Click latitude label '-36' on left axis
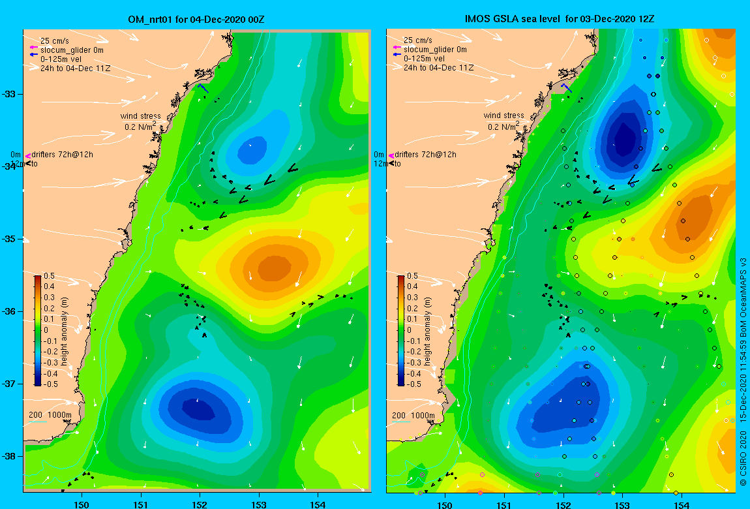Viewport: 750px width, 509px height. [9, 311]
